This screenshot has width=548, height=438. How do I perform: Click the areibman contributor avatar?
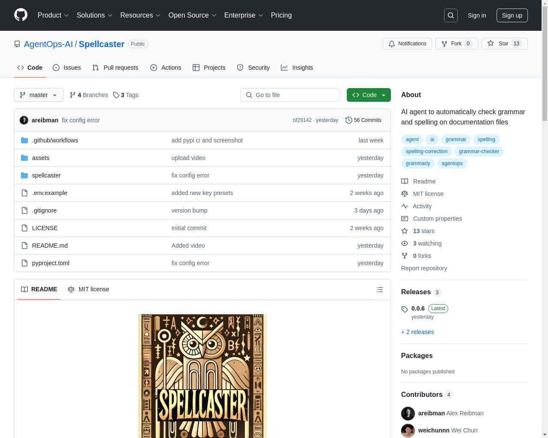tap(408, 413)
